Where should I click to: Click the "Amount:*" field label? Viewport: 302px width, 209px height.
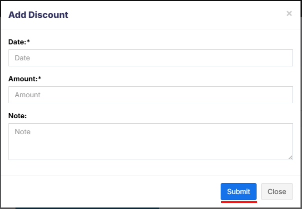pos(24,78)
